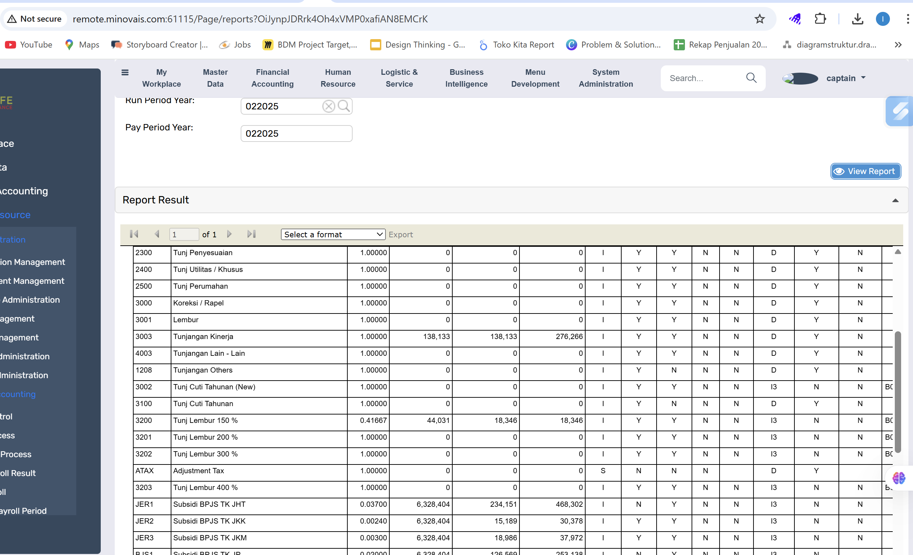This screenshot has width=913, height=555.
Task: Show more bookmarks chevron
Action: [898, 45]
